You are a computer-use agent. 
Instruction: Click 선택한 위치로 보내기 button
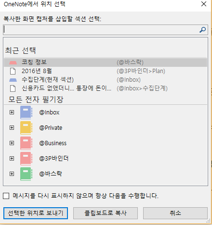[x=36, y=213]
